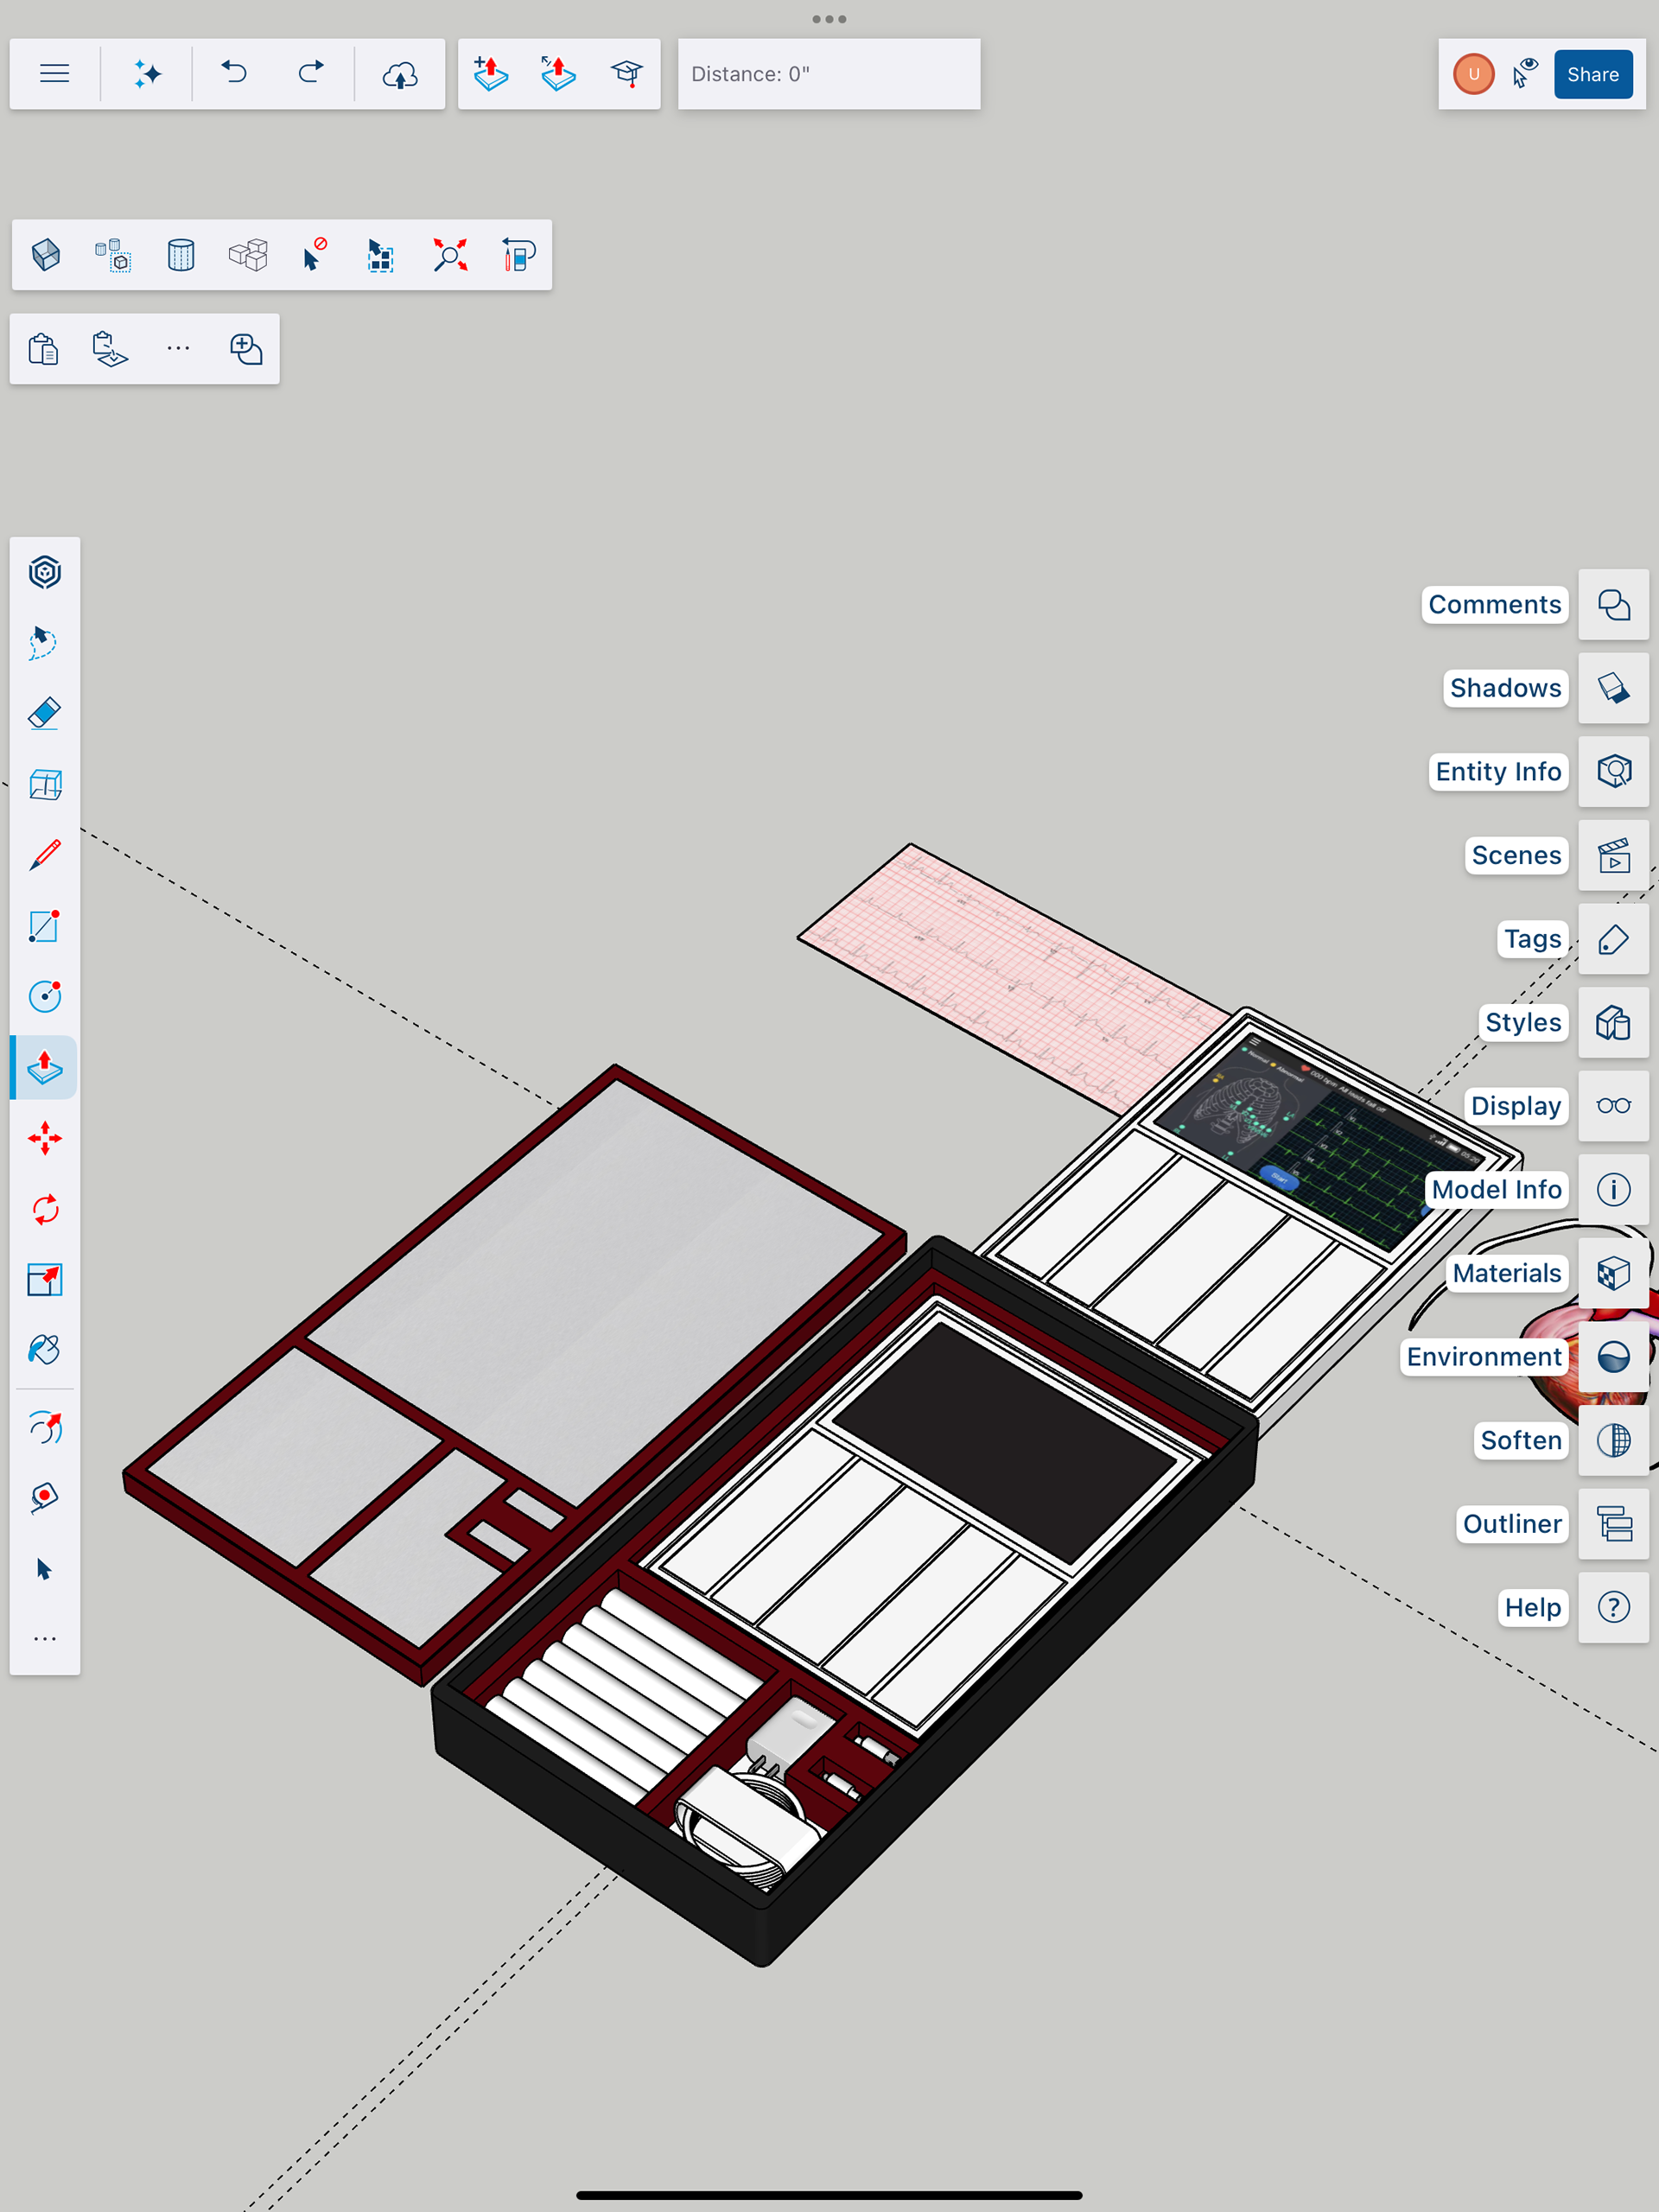This screenshot has height=2212, width=1659.
Task: Select the red Pencil line tool
Action: (45, 855)
